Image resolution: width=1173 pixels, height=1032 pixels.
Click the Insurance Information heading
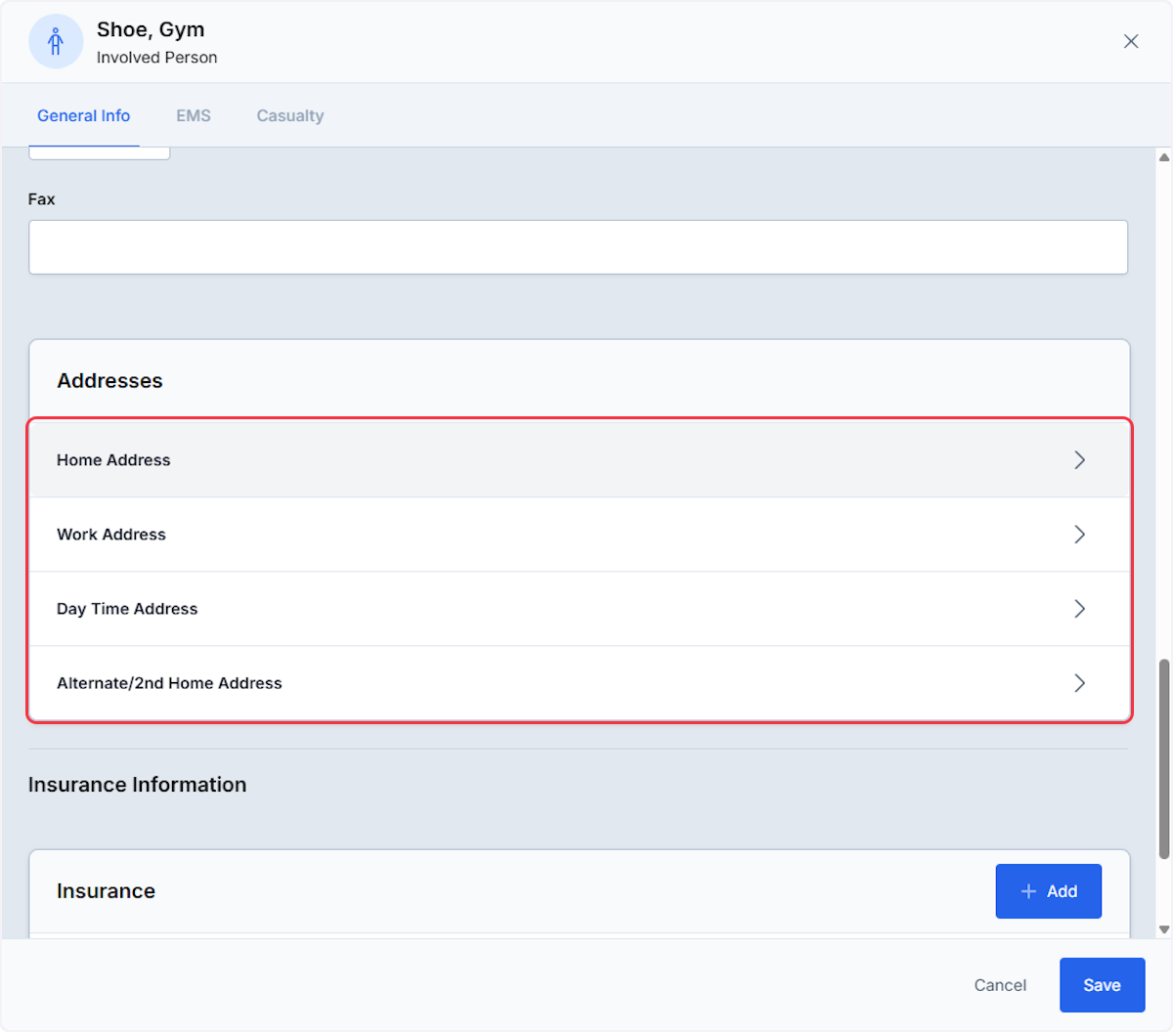(137, 785)
